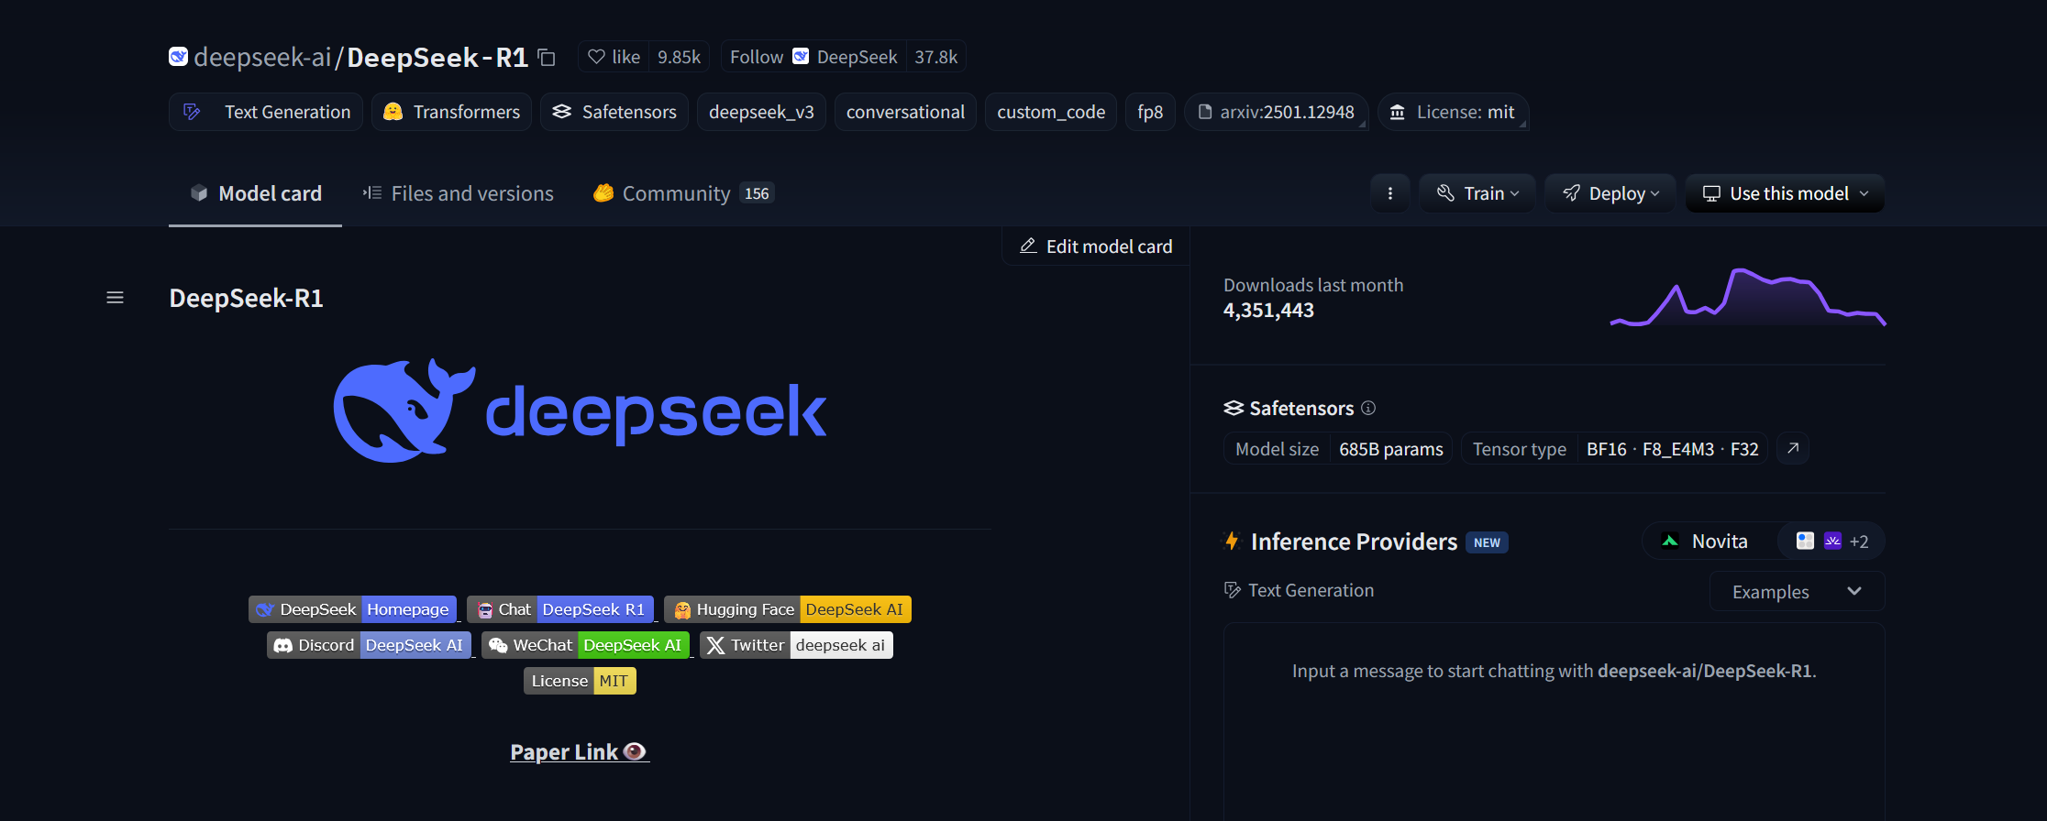Viewport: 2047px width, 821px height.
Task: Copy model name using the copy icon
Action: tap(547, 58)
